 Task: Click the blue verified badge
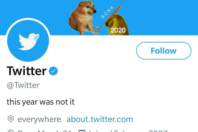click(54, 71)
